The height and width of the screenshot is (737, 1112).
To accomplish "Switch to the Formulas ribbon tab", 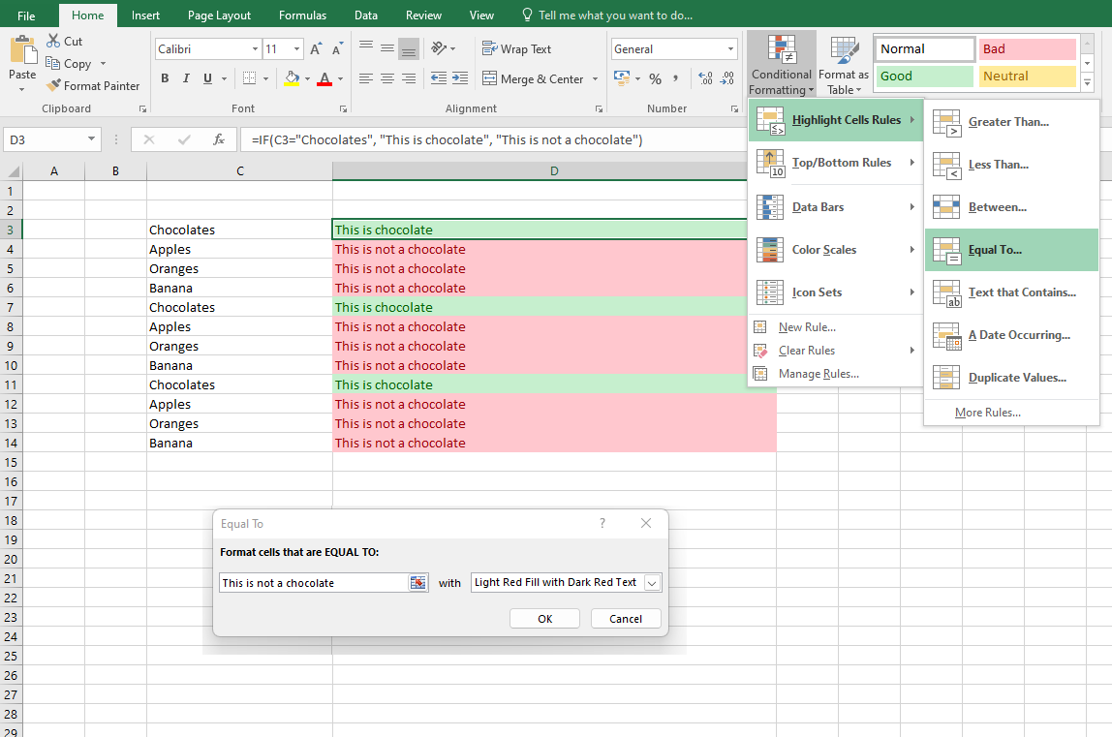I will click(301, 15).
